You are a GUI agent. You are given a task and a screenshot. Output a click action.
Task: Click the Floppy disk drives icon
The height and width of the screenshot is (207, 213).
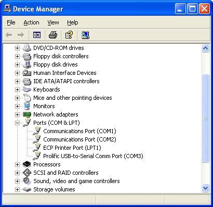[x=27, y=64]
